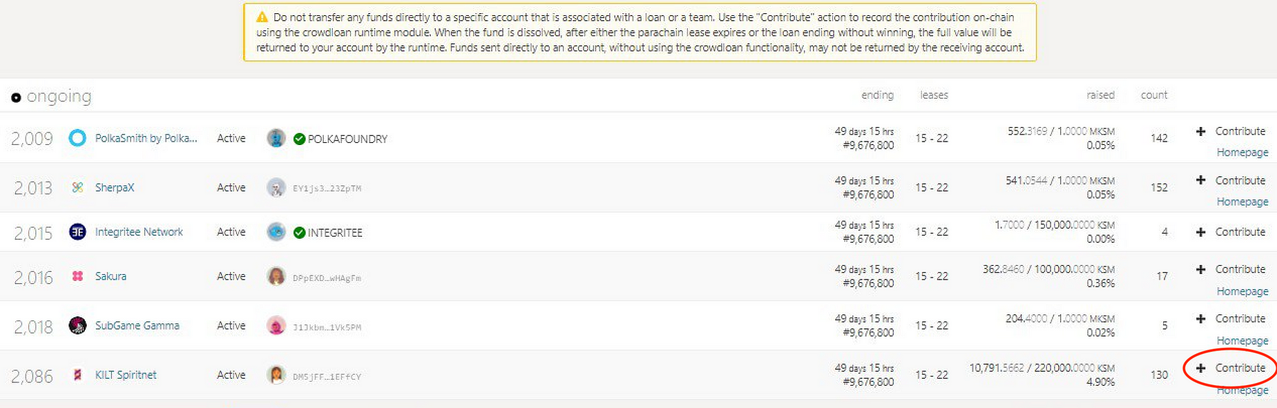1277x408 pixels.
Task: Open the SherpaX Homepage link
Action: (1242, 202)
